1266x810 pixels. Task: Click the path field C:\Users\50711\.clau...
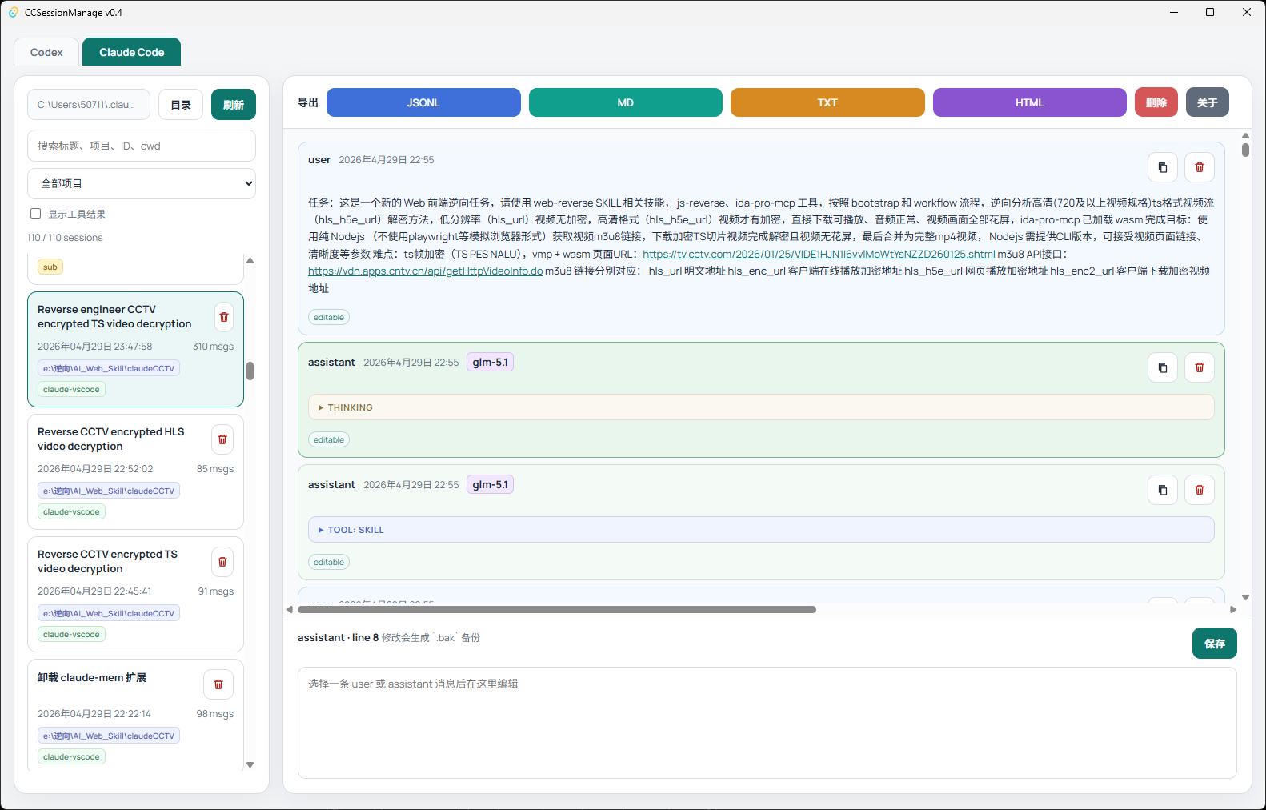point(89,105)
